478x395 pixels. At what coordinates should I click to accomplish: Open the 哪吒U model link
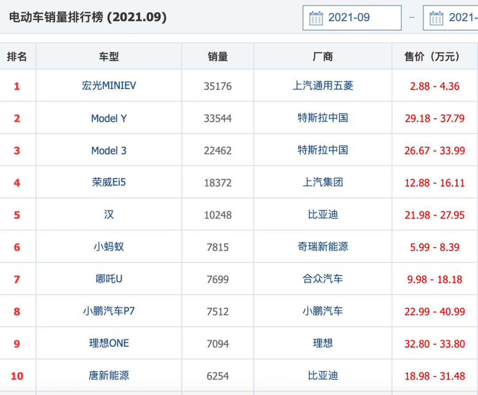pyautogui.click(x=109, y=279)
